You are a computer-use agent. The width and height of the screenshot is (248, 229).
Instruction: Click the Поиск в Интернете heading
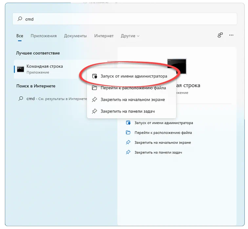(x=36, y=86)
